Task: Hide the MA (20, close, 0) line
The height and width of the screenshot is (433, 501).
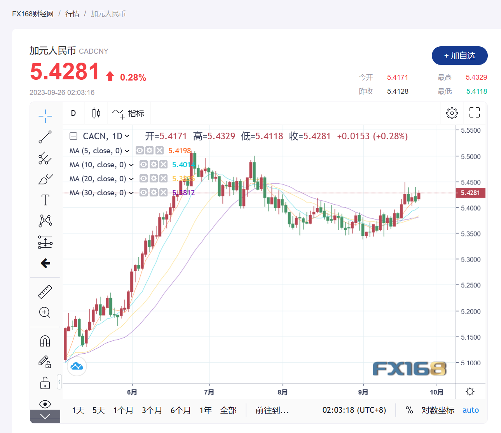Action: click(x=143, y=179)
